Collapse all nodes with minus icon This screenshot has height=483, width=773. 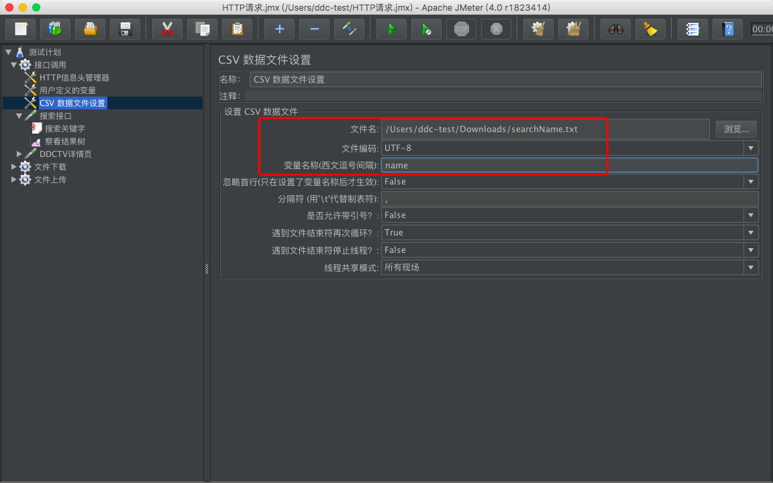tap(315, 29)
